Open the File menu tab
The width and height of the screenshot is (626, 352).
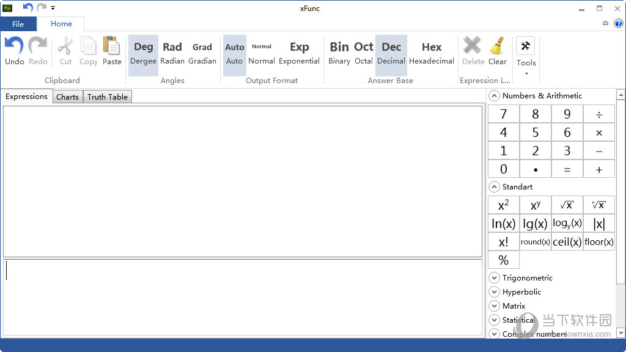pyautogui.click(x=18, y=24)
